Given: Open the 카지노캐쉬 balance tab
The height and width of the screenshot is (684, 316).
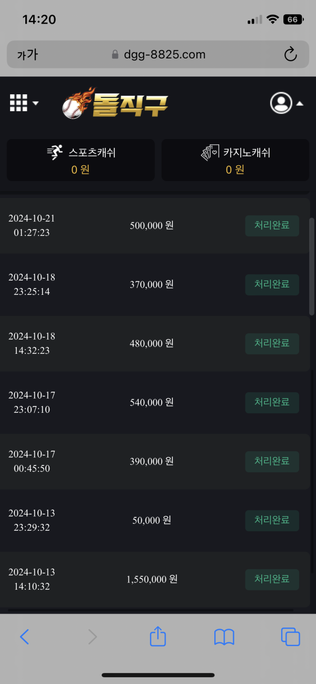Looking at the screenshot, I should coord(235,160).
